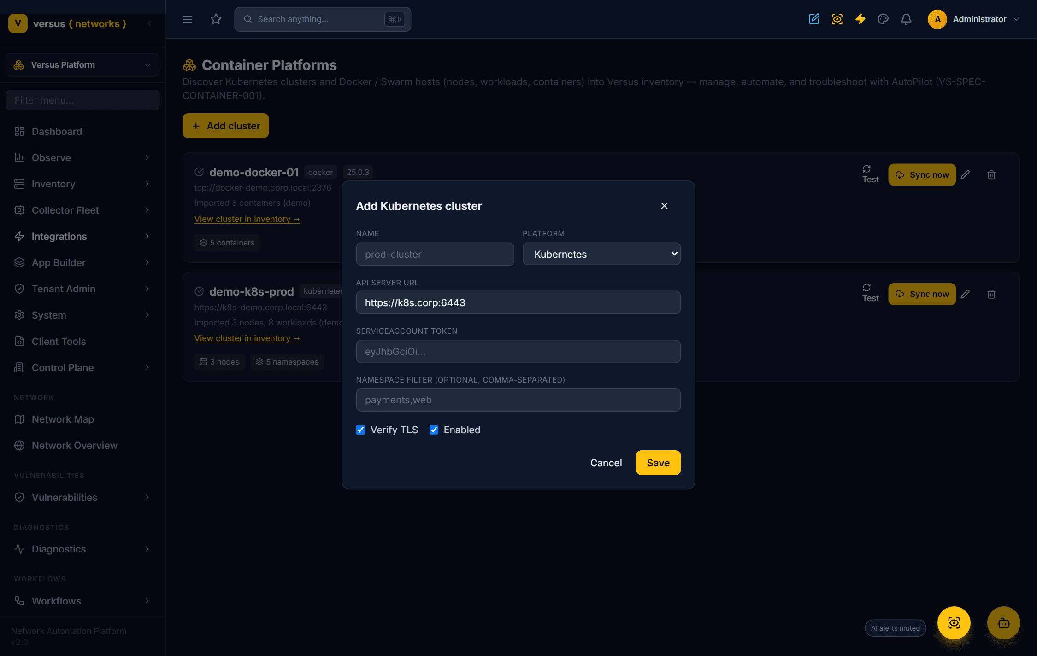
Task: Open the notifications bell
Action: tap(906, 19)
